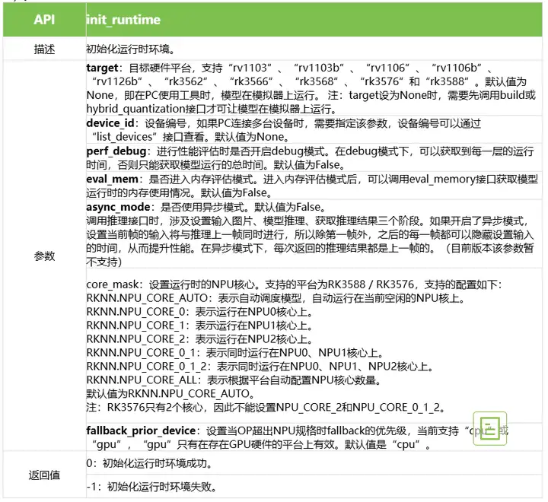Image resolution: width=548 pixels, height=502 pixels.
Task: Click the RKNN.NPU_CORE_1: option line
Action: 199,326
